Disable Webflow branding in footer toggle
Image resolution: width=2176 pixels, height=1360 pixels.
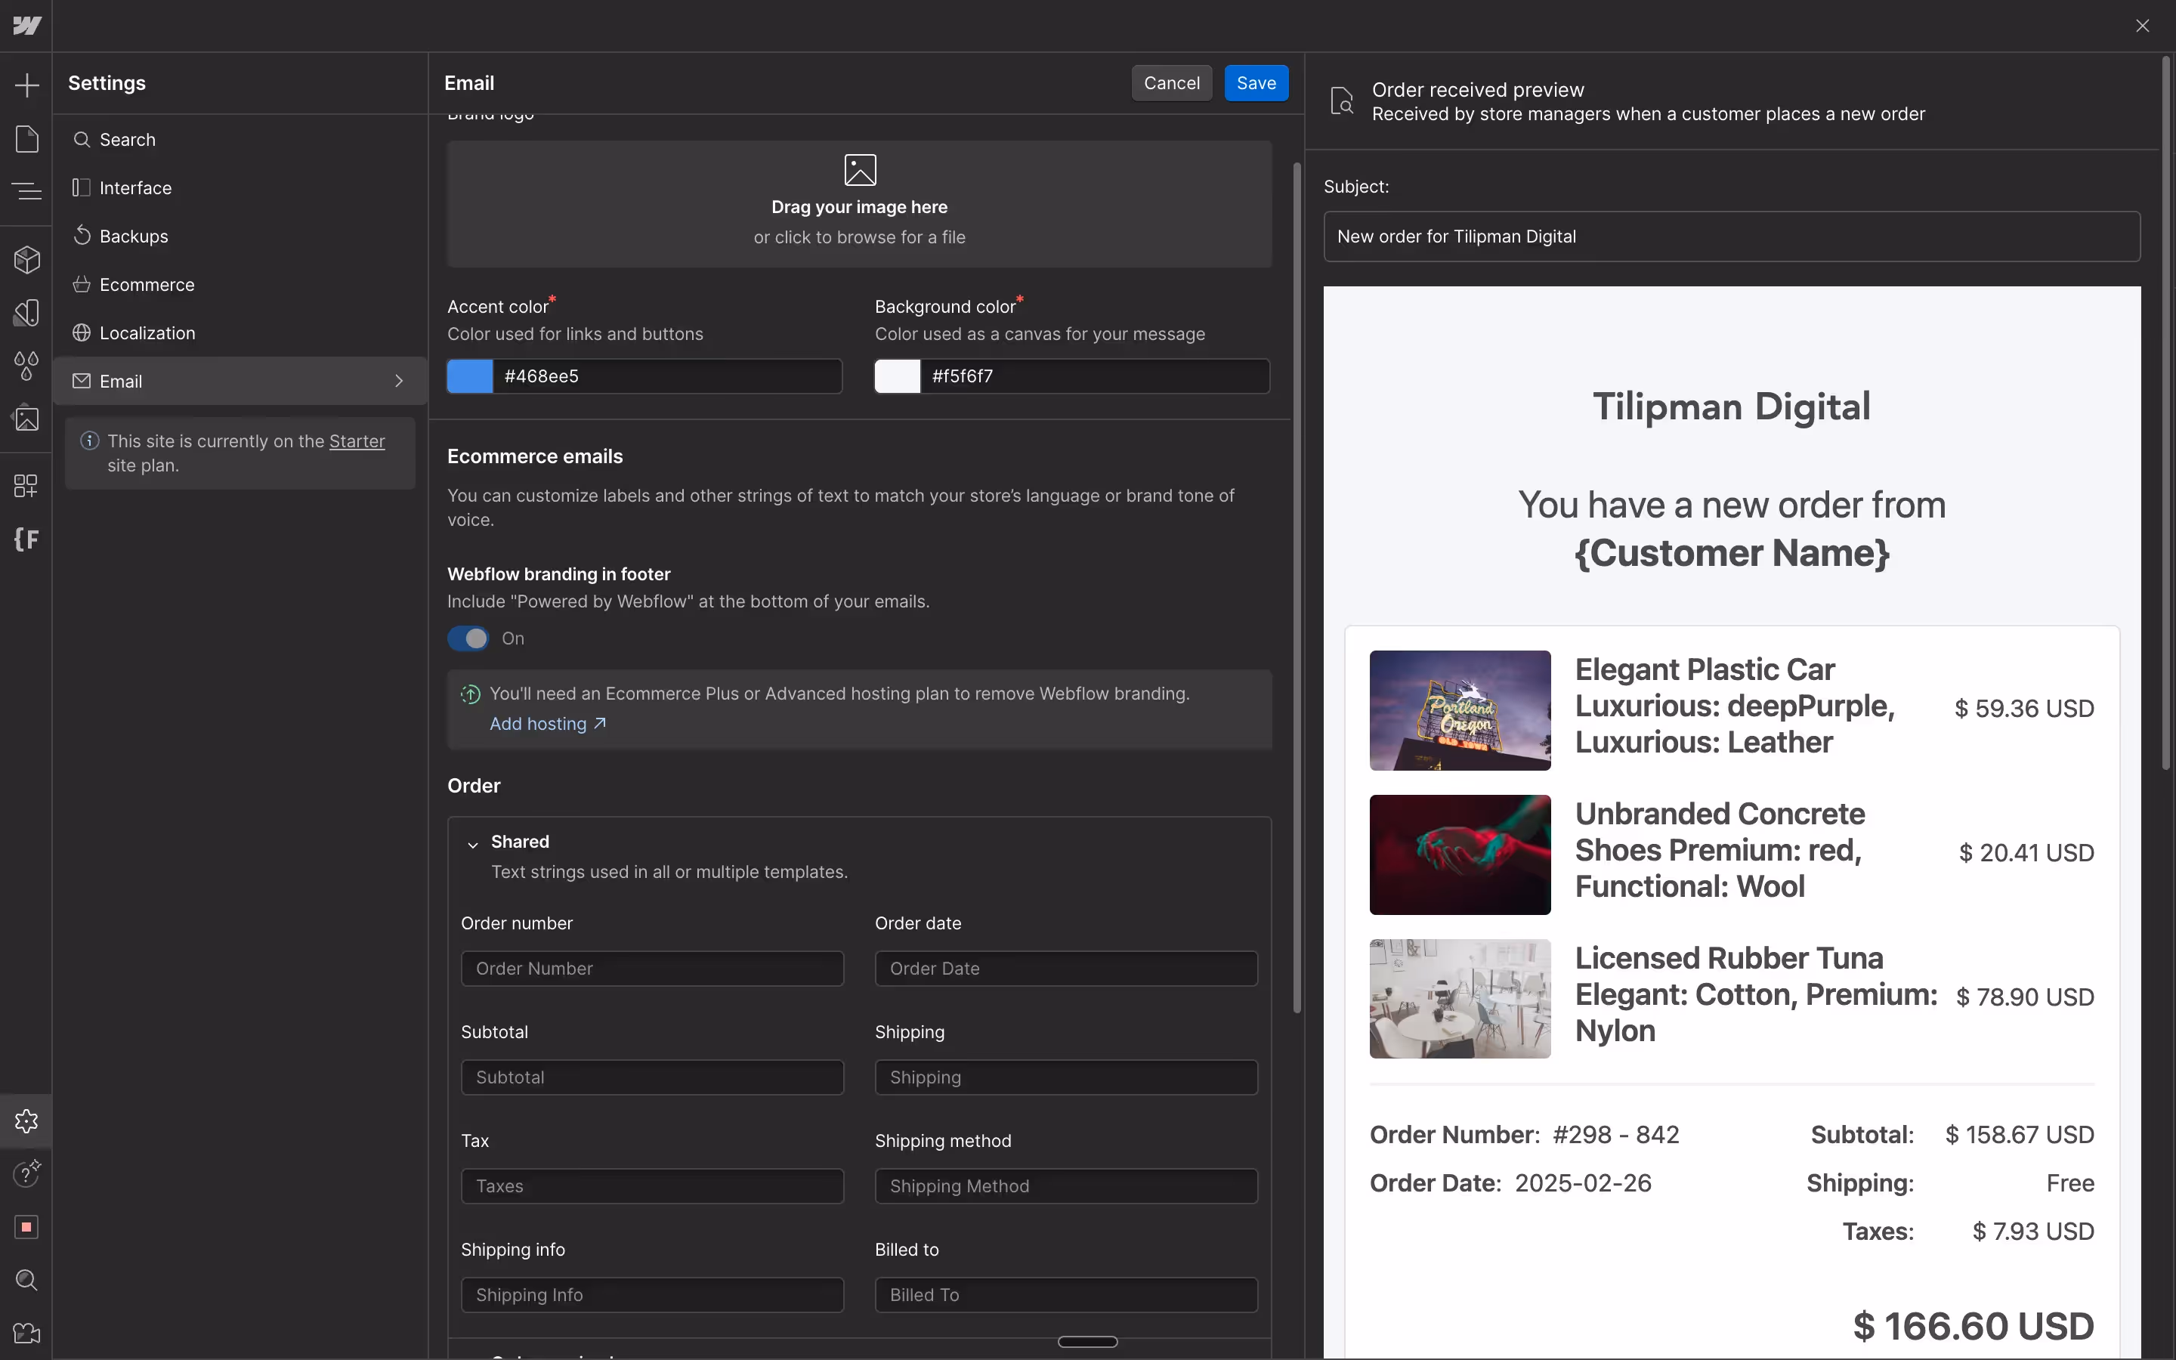(x=468, y=638)
